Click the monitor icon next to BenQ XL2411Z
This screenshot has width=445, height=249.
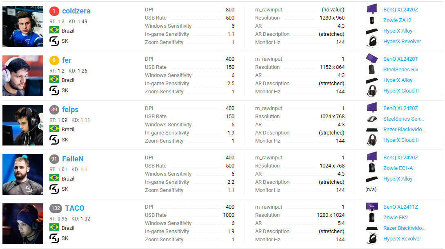[x=372, y=207]
